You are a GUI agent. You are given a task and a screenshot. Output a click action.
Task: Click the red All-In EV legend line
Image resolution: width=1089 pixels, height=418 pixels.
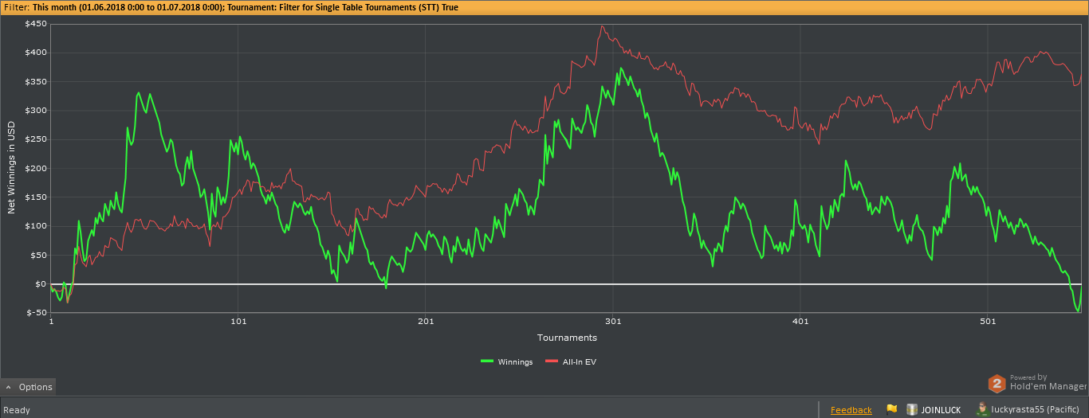pos(552,361)
